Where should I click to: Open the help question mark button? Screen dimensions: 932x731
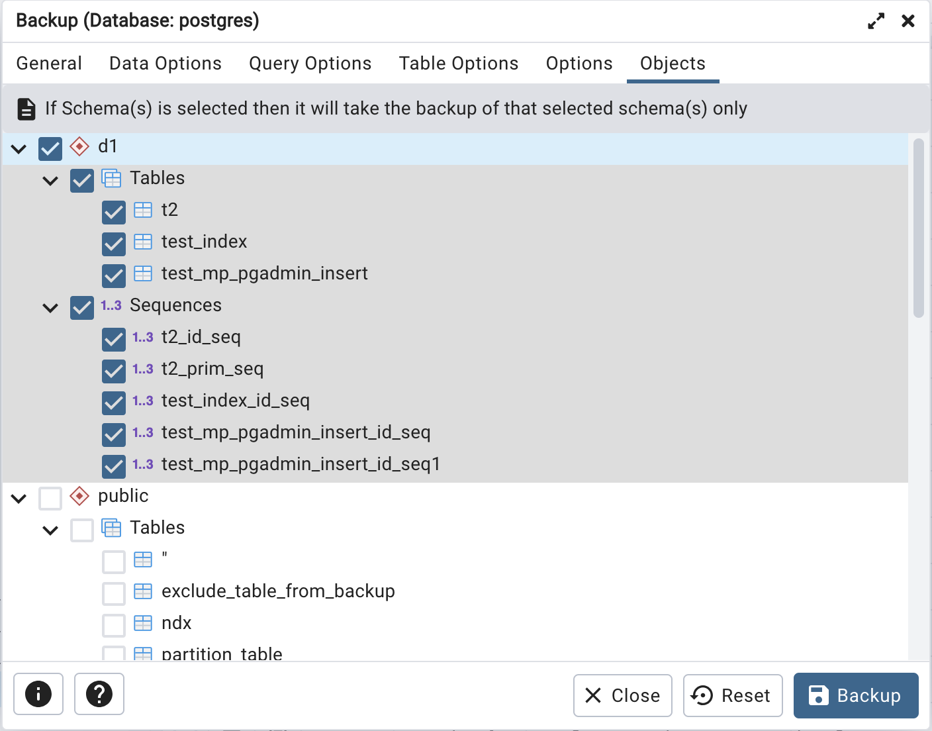tap(99, 694)
